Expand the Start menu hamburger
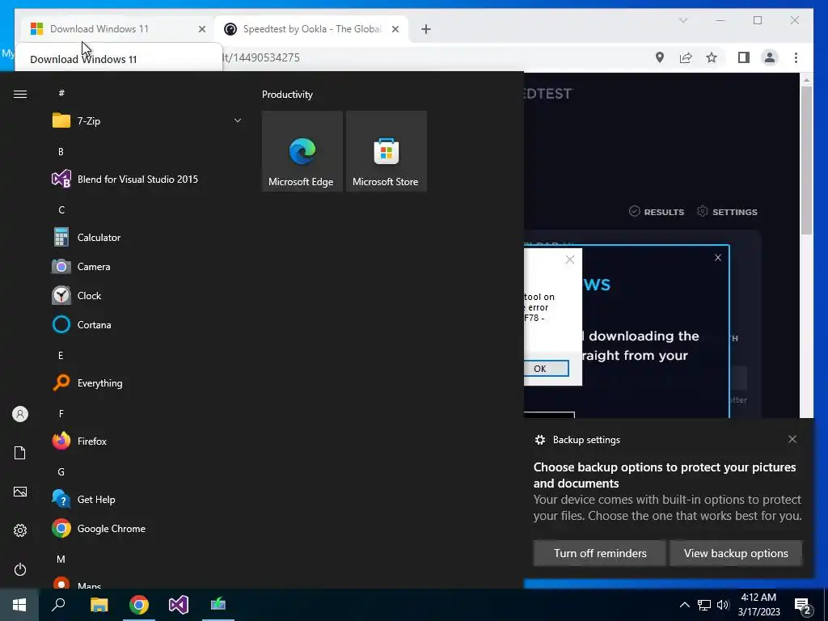 20,94
